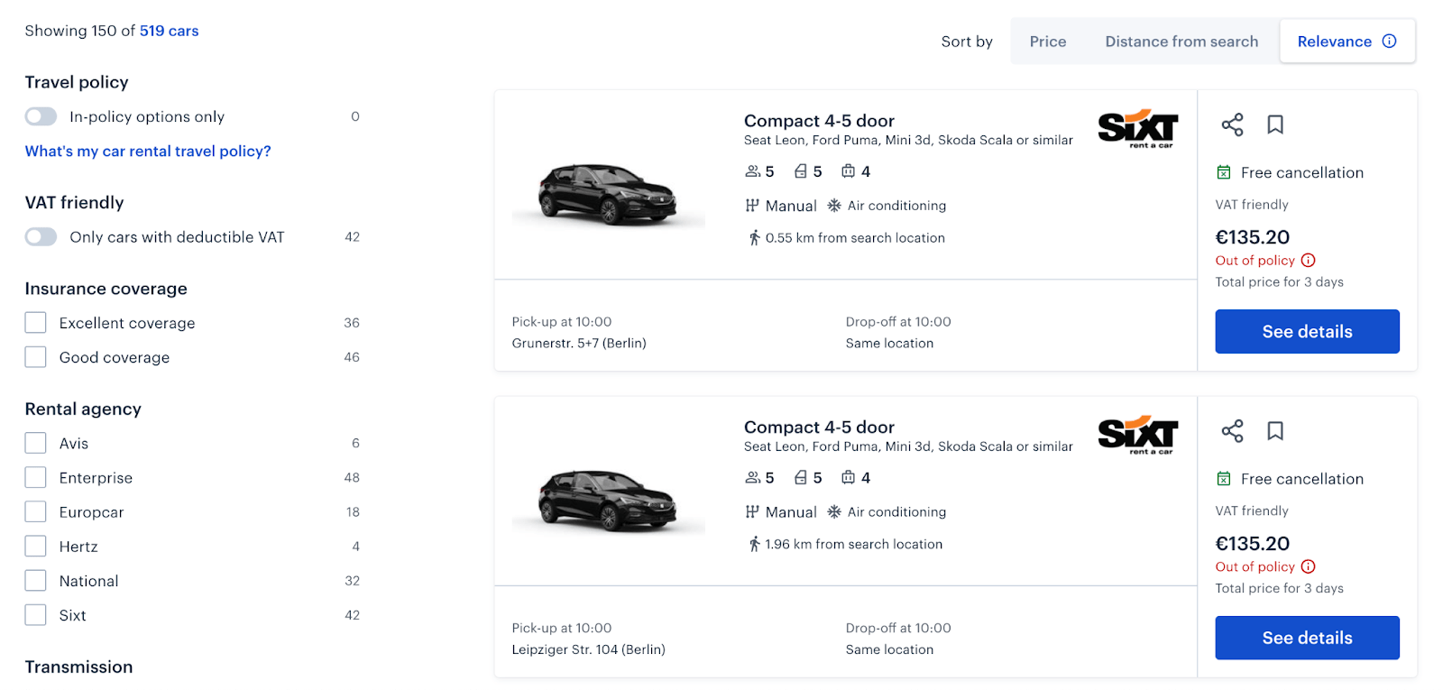Sort results by Price
This screenshot has width=1443, height=690.
click(x=1047, y=41)
